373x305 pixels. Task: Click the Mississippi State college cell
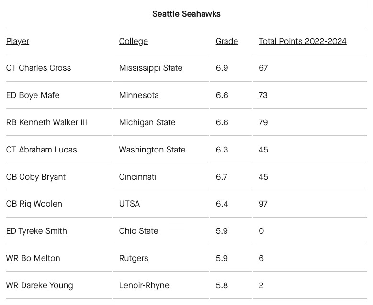coord(151,68)
